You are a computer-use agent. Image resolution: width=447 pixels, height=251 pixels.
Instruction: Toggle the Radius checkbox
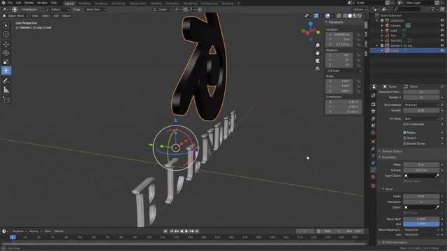404,132
